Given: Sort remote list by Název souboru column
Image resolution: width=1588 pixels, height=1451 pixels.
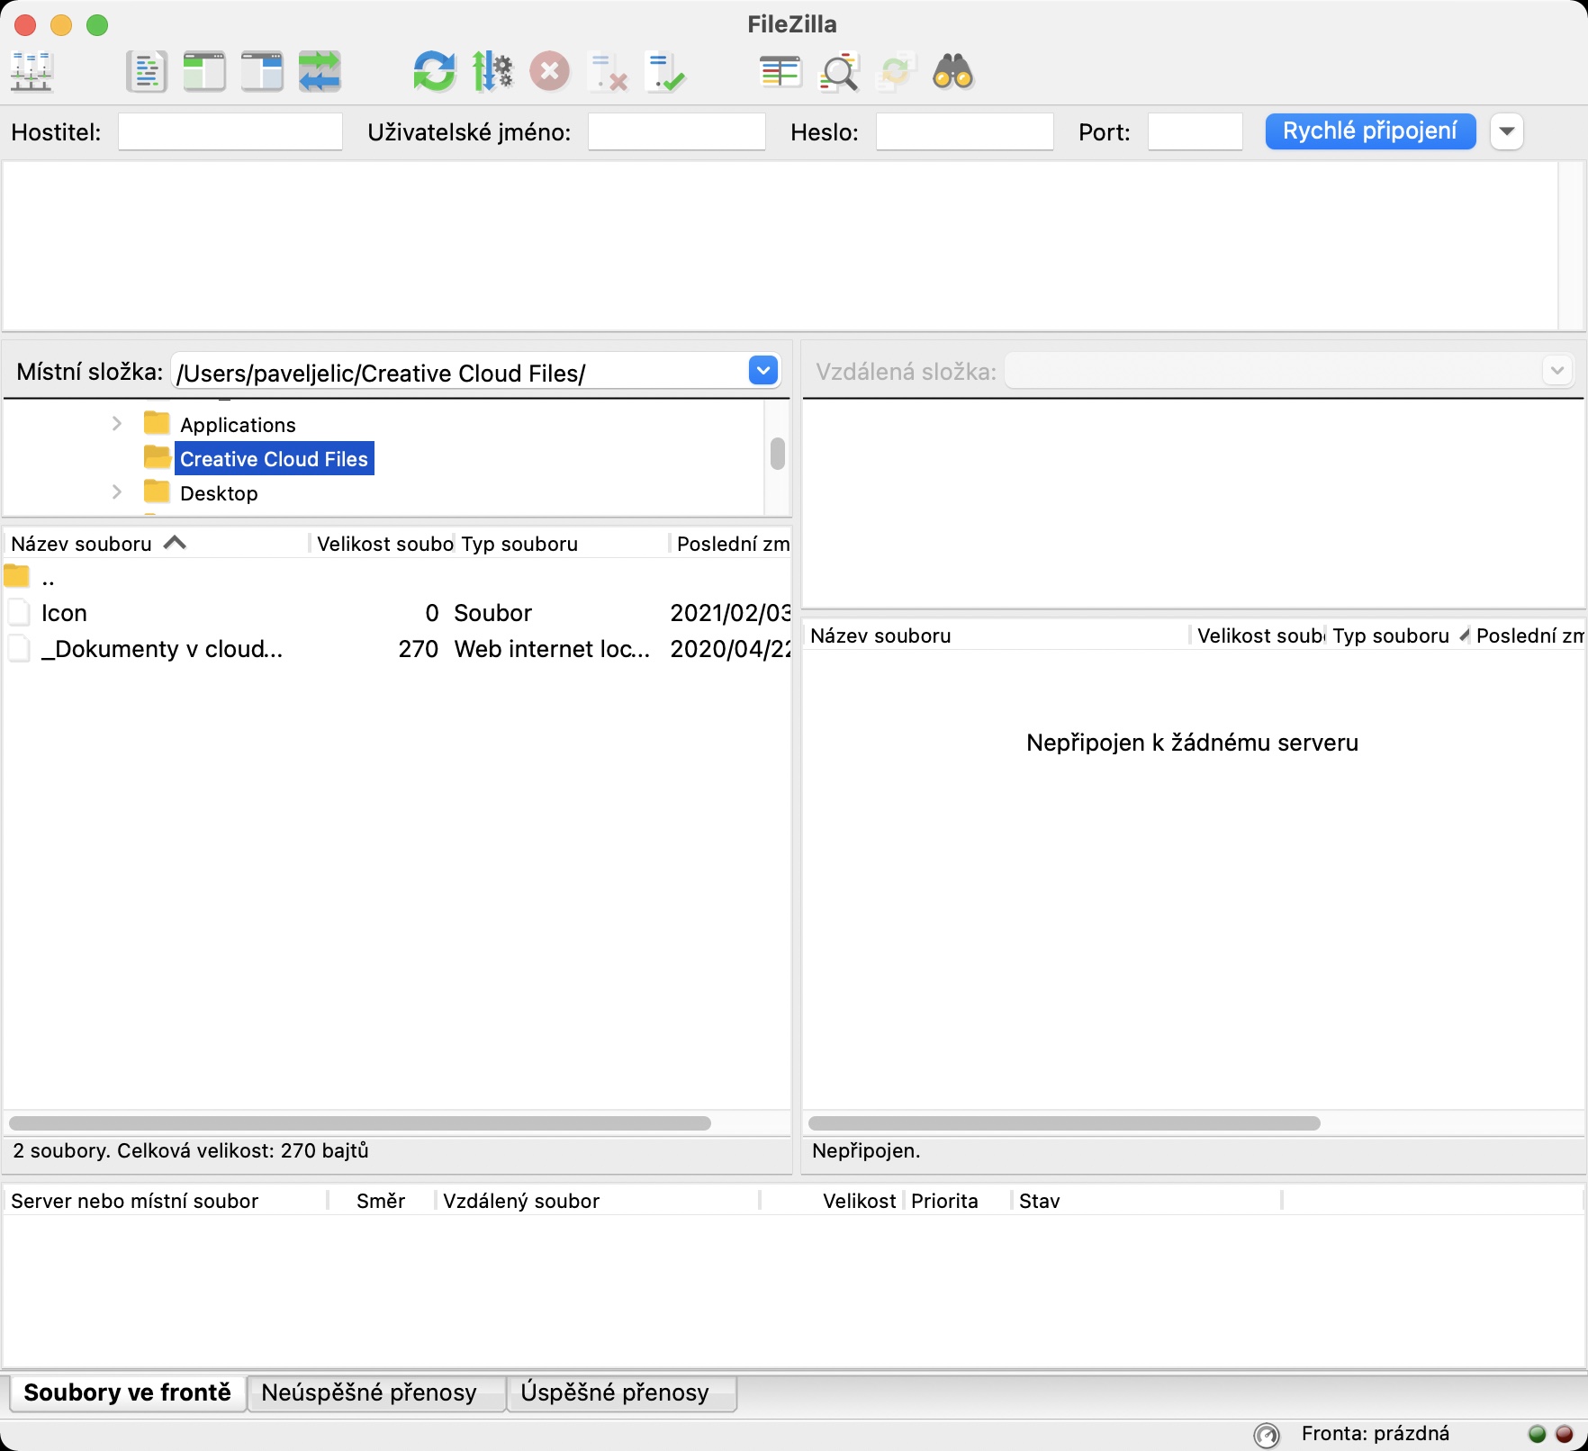Looking at the screenshot, I should point(997,635).
